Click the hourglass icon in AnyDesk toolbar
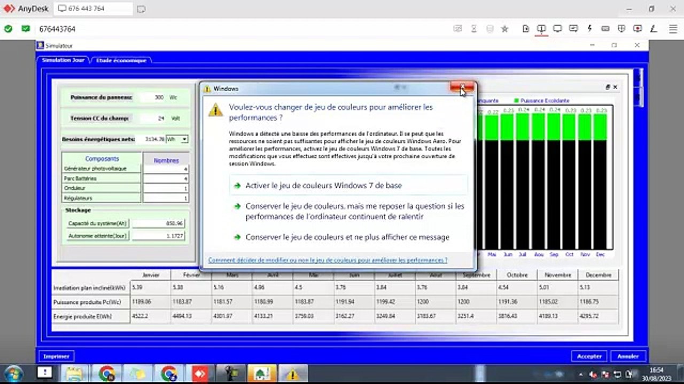The width and height of the screenshot is (684, 384). 473,29
